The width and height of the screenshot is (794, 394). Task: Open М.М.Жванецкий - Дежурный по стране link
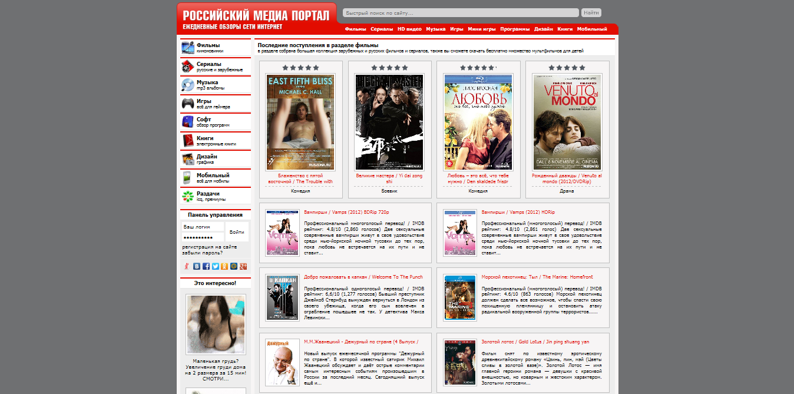pos(361,342)
